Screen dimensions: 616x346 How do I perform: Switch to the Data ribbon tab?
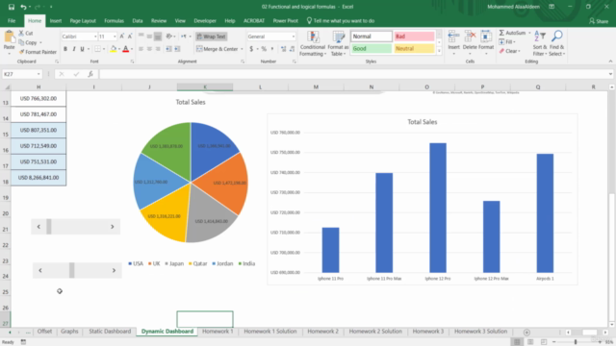[138, 21]
